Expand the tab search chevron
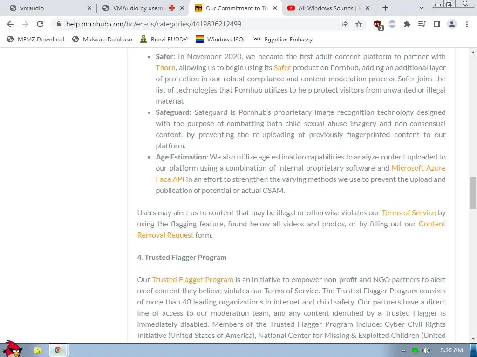Screen dimensions: 477x357 (x=421, y=8)
